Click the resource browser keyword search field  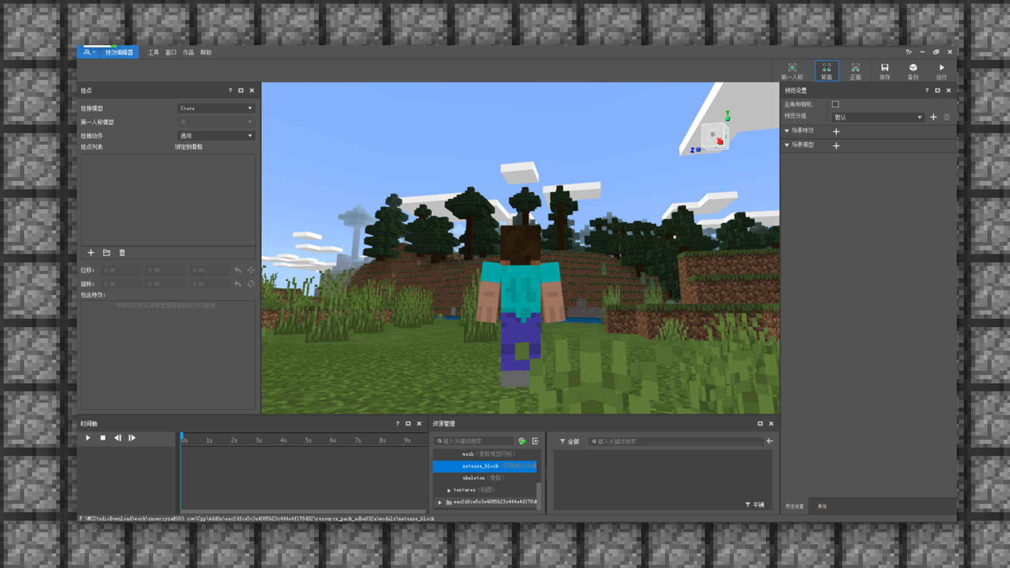point(675,441)
